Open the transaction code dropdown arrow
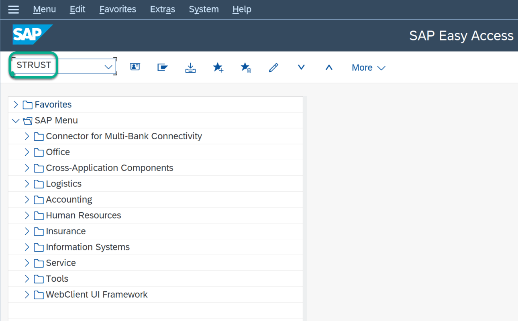 [x=108, y=67]
